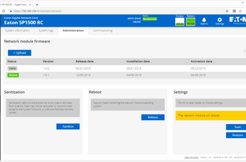Viewport: 246px width, 162px height.
Task: Bookmark page with the star icon
Action: [x=227, y=11]
